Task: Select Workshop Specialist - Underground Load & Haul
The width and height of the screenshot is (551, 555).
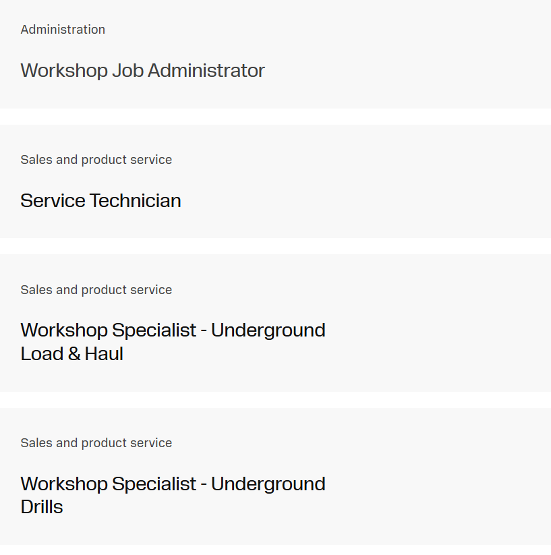Action: pyautogui.click(x=173, y=330)
